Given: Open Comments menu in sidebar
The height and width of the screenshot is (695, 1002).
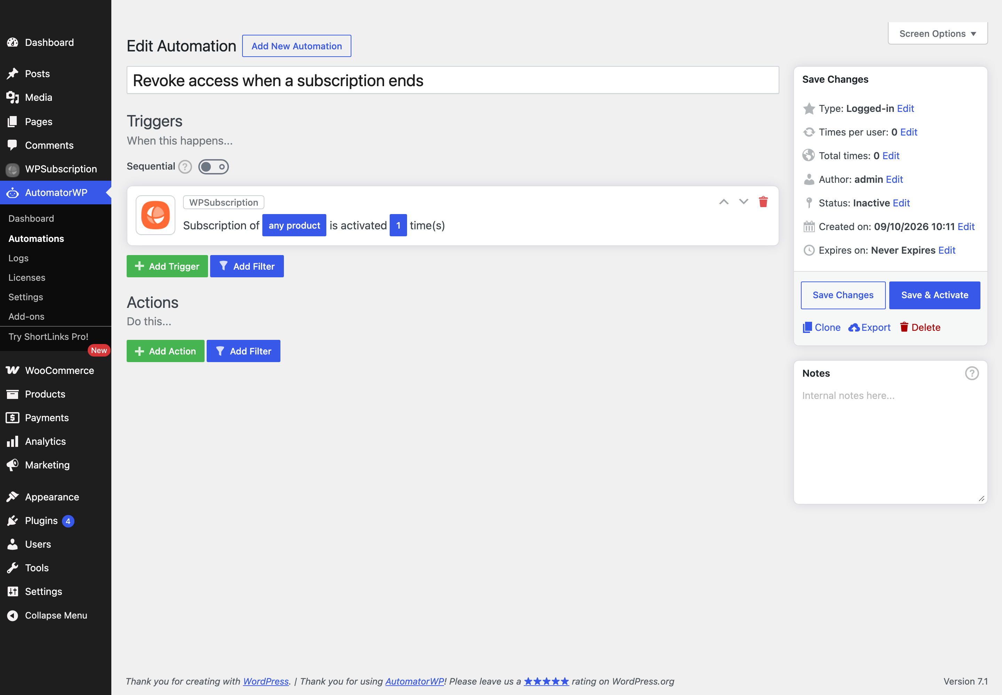Looking at the screenshot, I should pyautogui.click(x=55, y=146).
